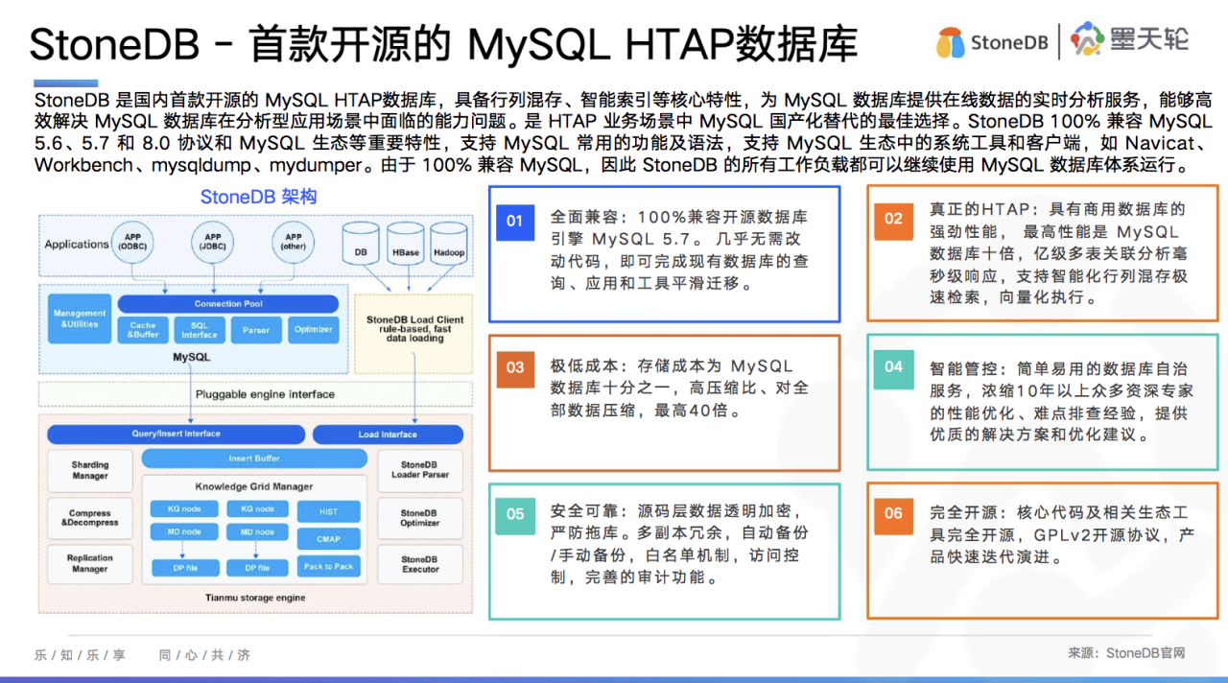Select the Query/Insert Interface bar
The image size is (1228, 683).
[x=176, y=434]
